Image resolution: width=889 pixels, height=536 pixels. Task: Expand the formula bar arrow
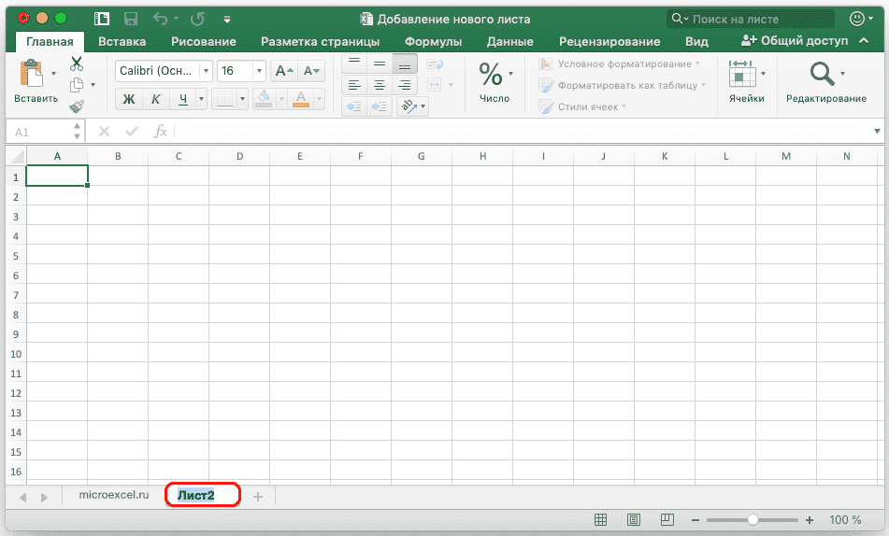877,132
